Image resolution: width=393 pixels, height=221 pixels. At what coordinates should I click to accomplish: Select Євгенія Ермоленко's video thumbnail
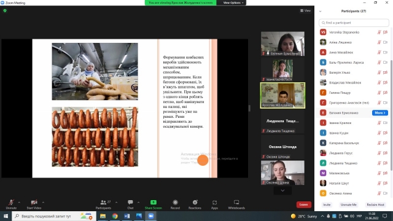click(x=282, y=44)
